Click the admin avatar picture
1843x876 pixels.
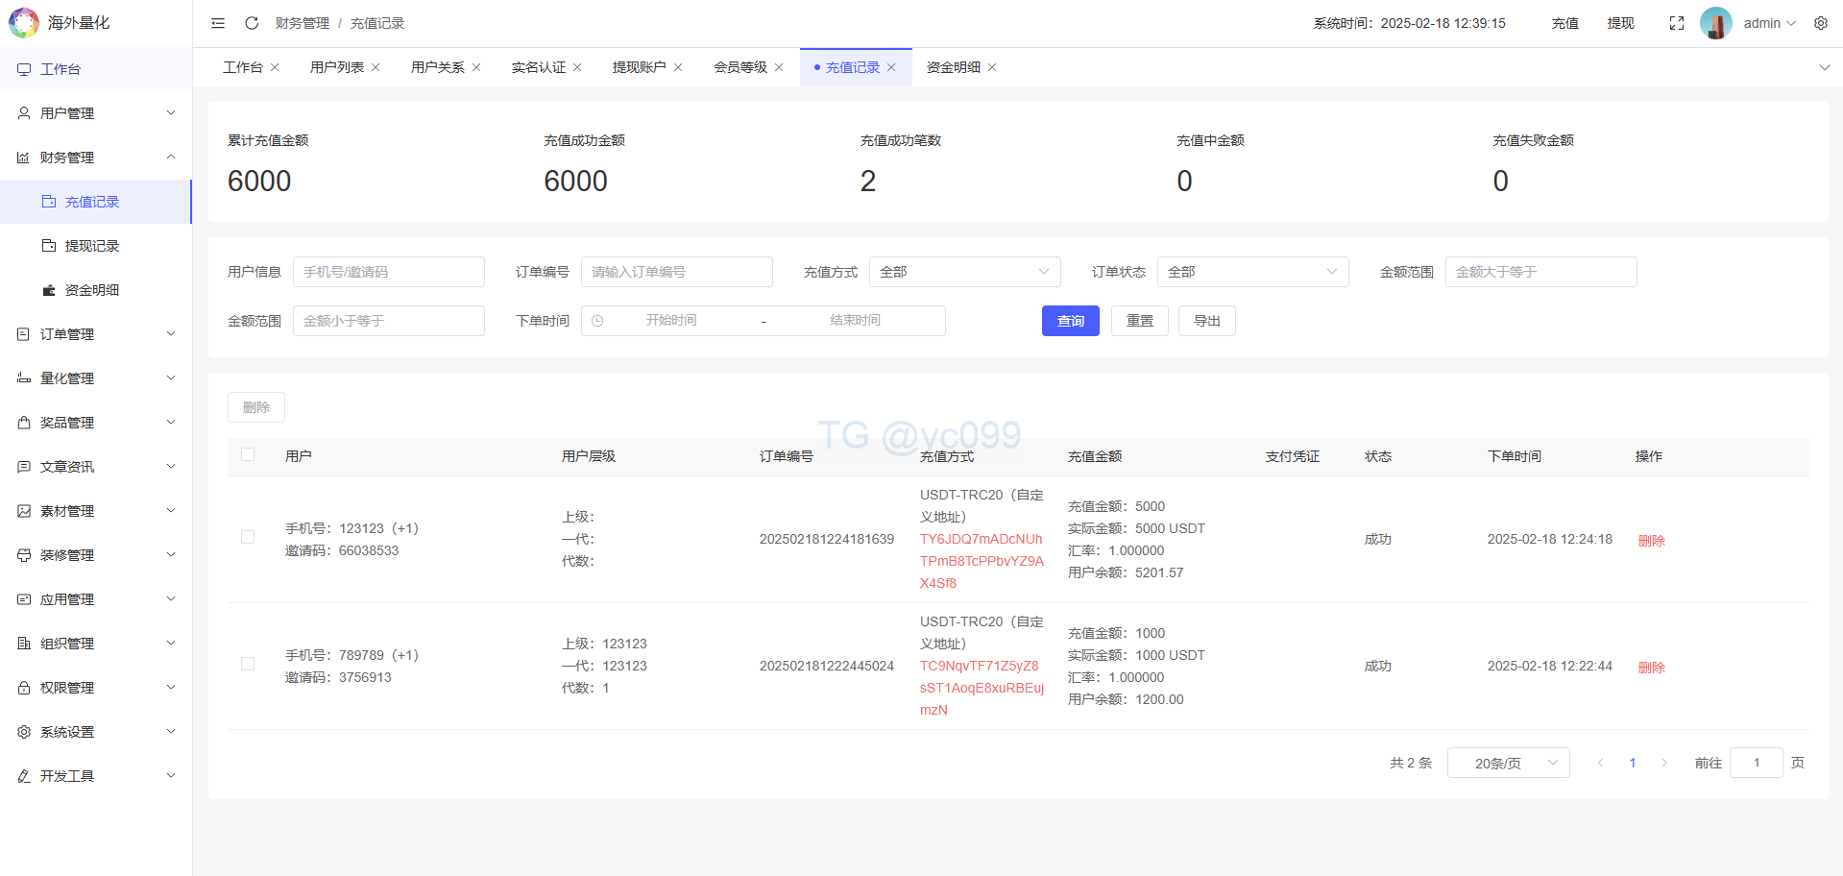click(1715, 23)
